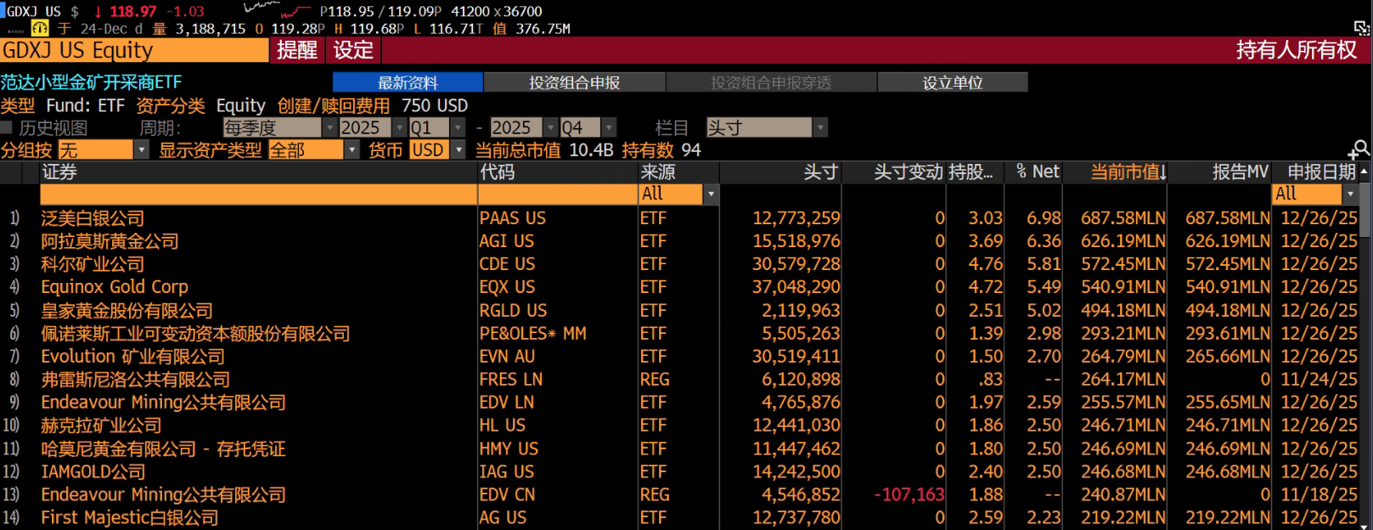The image size is (1373, 530).
Task: Select the Equinox Gold Corp row
Action: pos(679,287)
